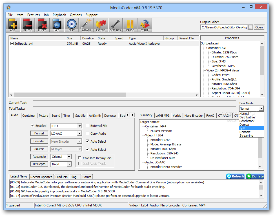Check the External File option
The image size is (275, 216).
[87, 126]
